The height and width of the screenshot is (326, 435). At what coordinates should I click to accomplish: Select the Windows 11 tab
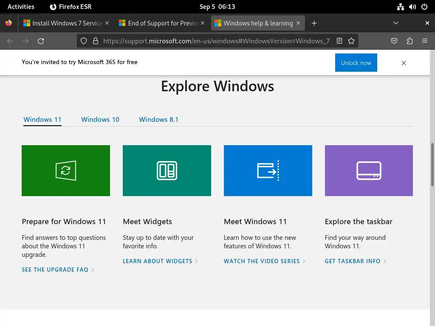click(42, 119)
